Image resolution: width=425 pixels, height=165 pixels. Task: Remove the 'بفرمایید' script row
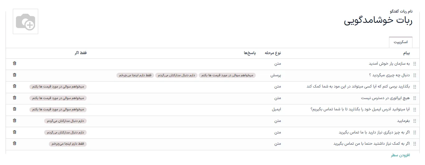(14, 121)
